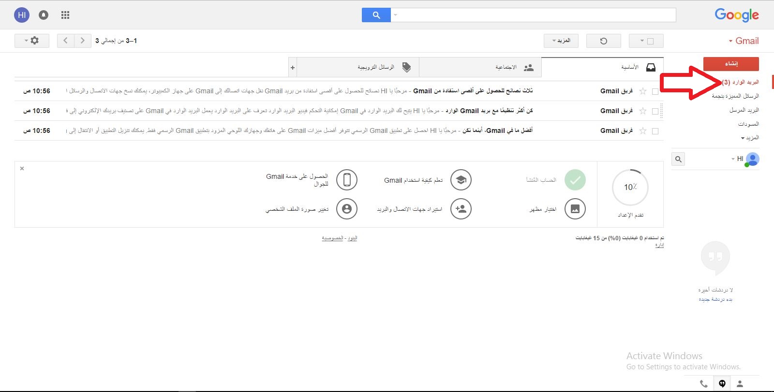The image size is (774, 392).
Task: Click the contacts person icon at bottom
Action: 740,384
